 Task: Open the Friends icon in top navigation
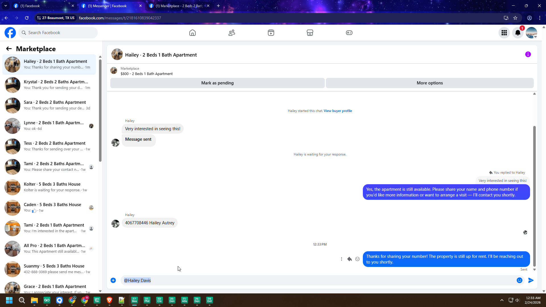click(232, 33)
